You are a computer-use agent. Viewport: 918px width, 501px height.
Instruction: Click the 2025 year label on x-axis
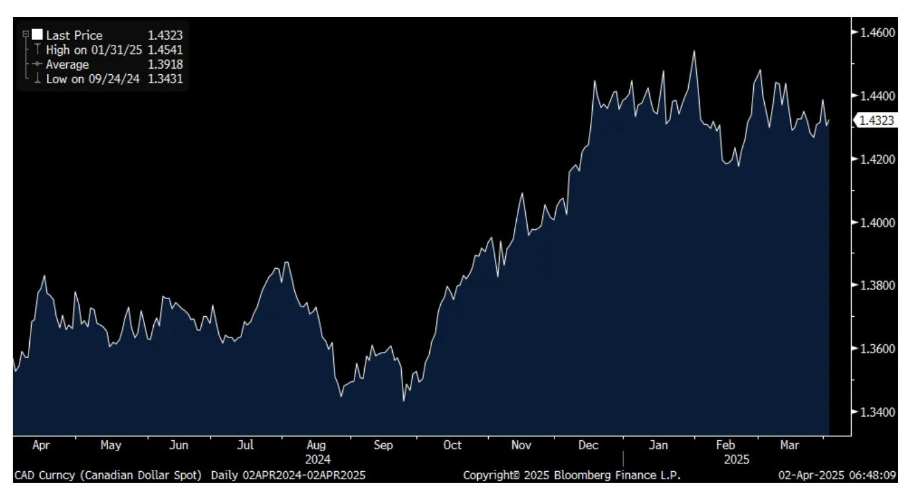coord(736,460)
